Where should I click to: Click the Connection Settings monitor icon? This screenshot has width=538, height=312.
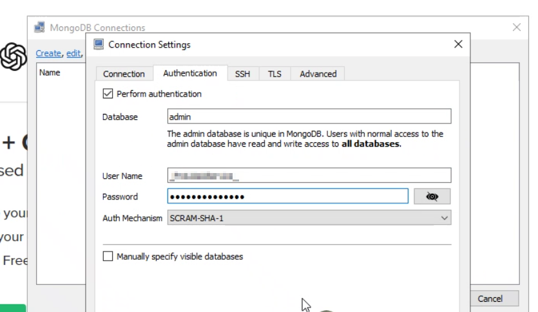99,44
